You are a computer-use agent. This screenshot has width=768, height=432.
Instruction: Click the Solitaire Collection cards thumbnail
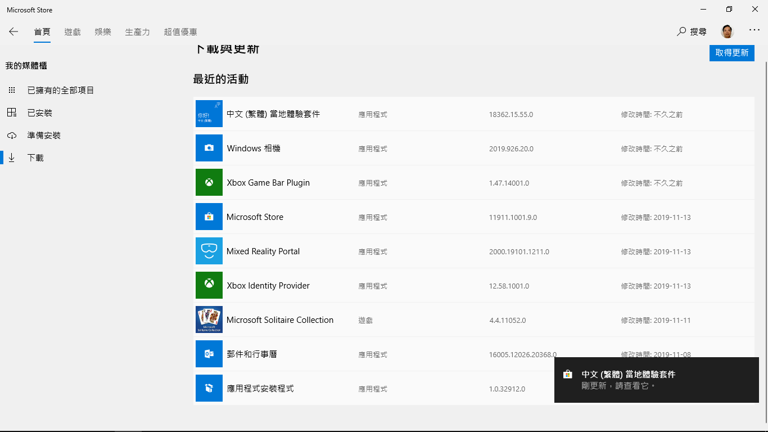pyautogui.click(x=209, y=319)
